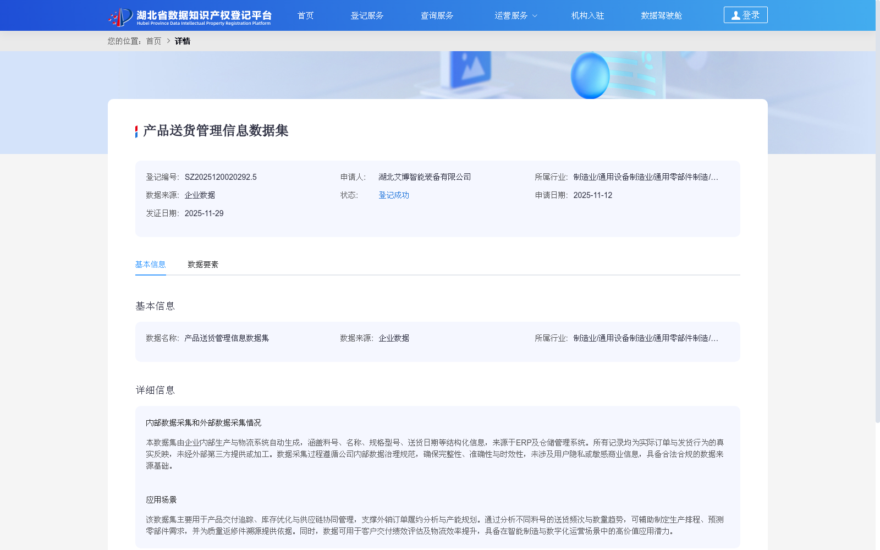The width and height of the screenshot is (880, 550).
Task: Click application date 2025-11-12
Action: (x=592, y=195)
